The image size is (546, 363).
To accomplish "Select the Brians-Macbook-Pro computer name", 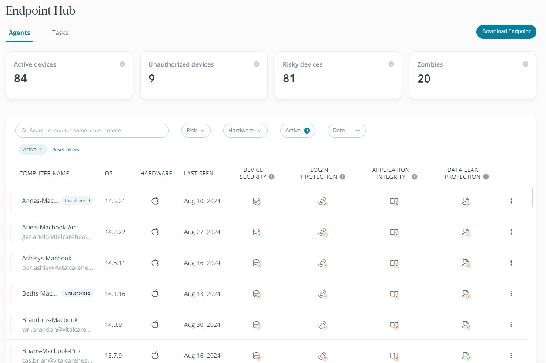I will [51, 351].
